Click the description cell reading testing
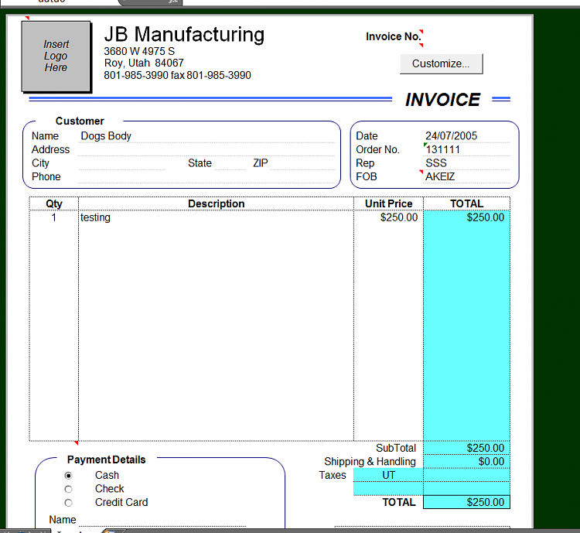Image resolution: width=580 pixels, height=533 pixels. [x=216, y=217]
